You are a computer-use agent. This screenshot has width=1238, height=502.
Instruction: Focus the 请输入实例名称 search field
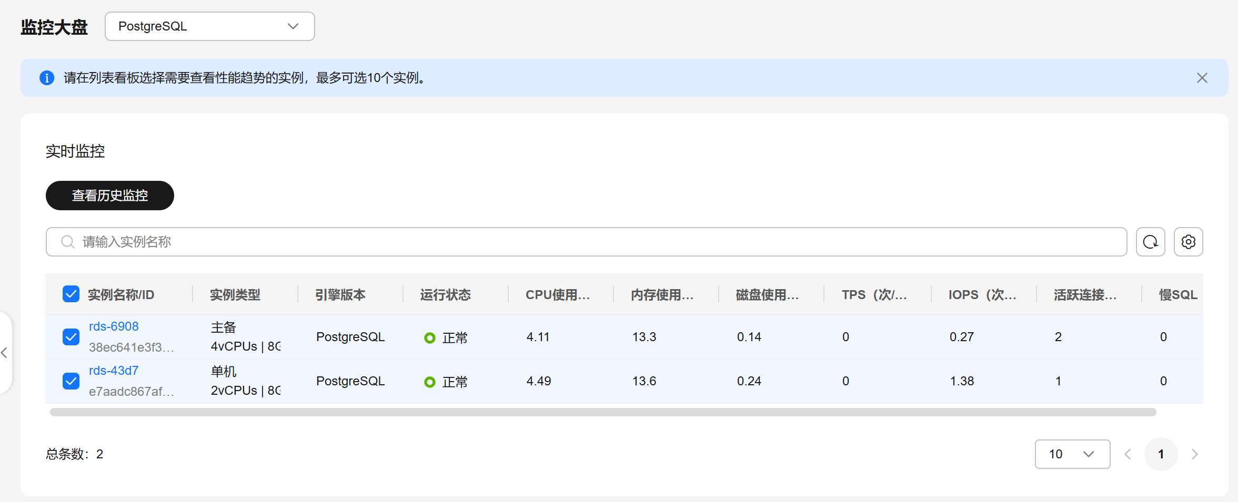[586, 242]
